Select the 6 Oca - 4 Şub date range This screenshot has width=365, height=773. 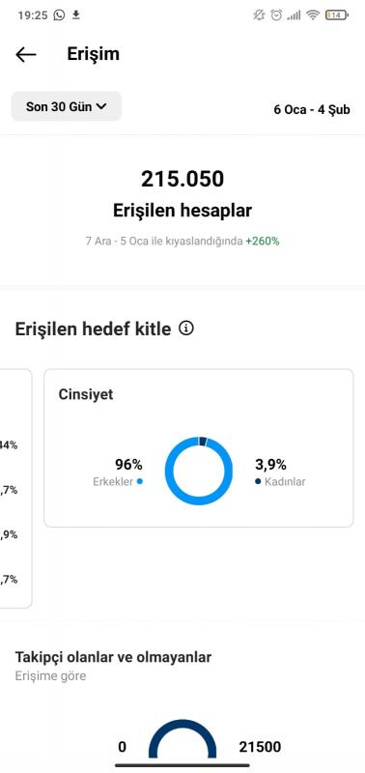point(312,109)
